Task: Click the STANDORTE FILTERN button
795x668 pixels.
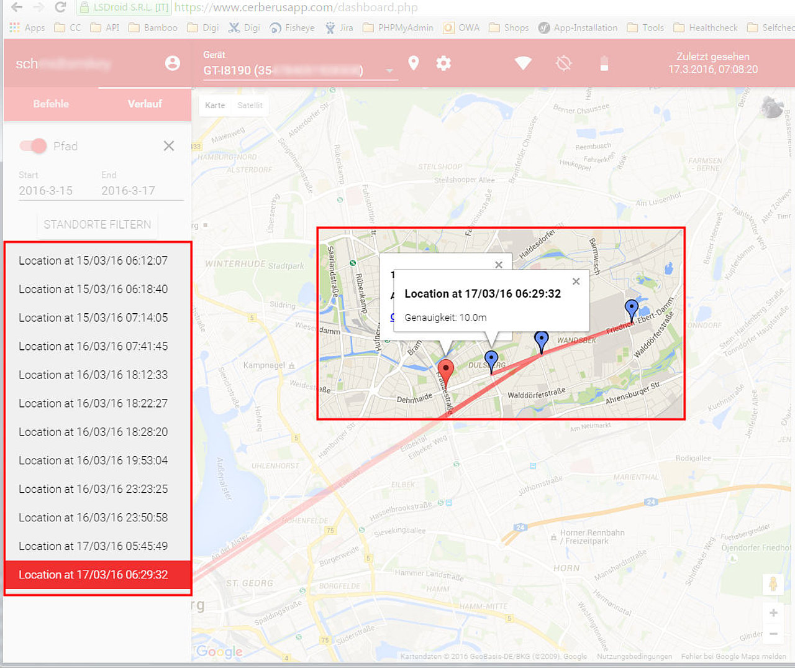Action: (97, 224)
